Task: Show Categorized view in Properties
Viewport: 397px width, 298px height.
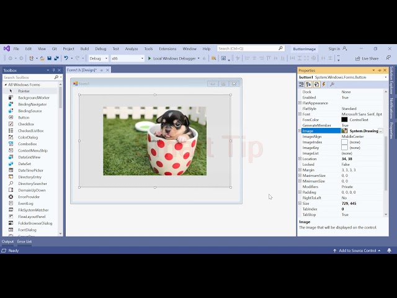Action: [x=301, y=84]
